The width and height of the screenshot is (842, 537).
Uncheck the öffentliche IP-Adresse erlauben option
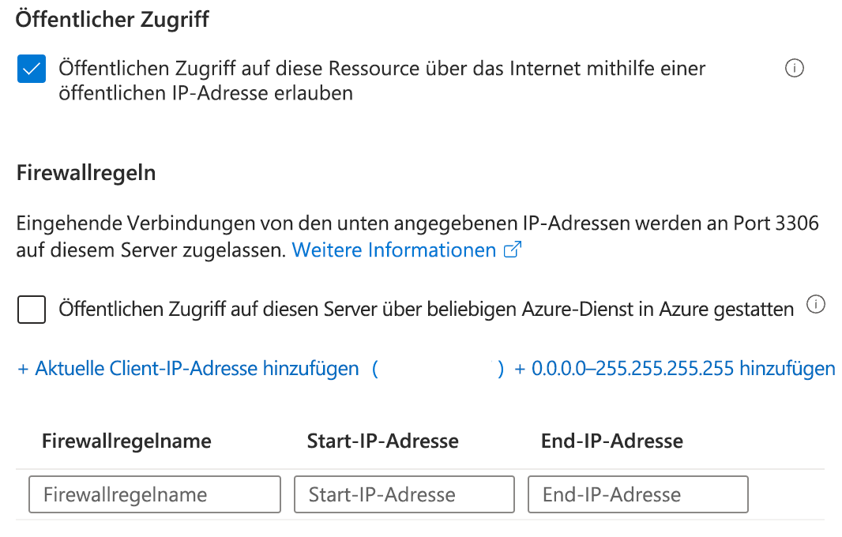point(31,69)
